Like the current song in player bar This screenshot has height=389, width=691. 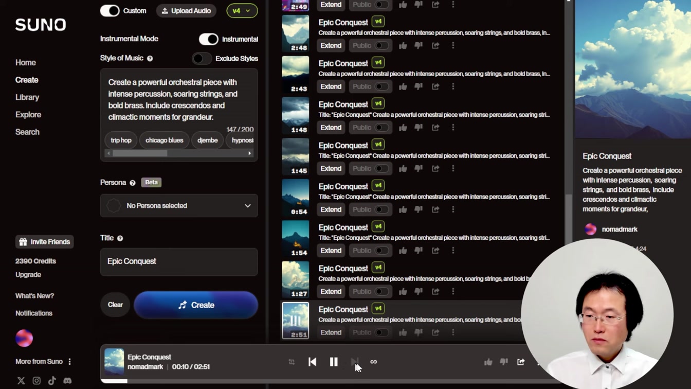(x=488, y=362)
